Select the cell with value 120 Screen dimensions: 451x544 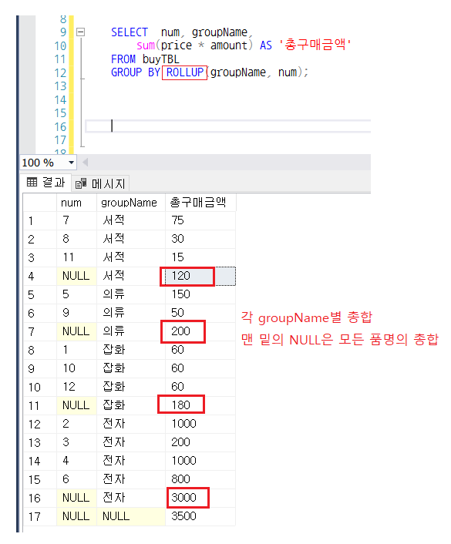[200, 276]
